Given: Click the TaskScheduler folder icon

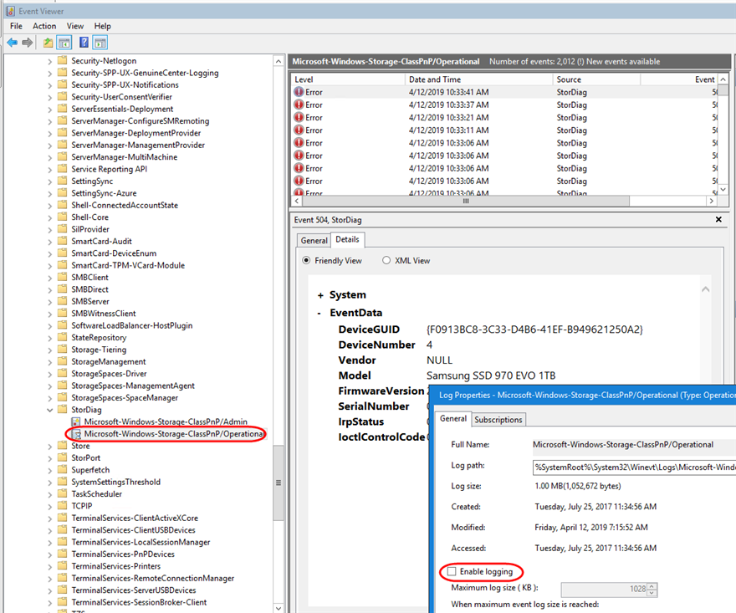Looking at the screenshot, I should 63,493.
